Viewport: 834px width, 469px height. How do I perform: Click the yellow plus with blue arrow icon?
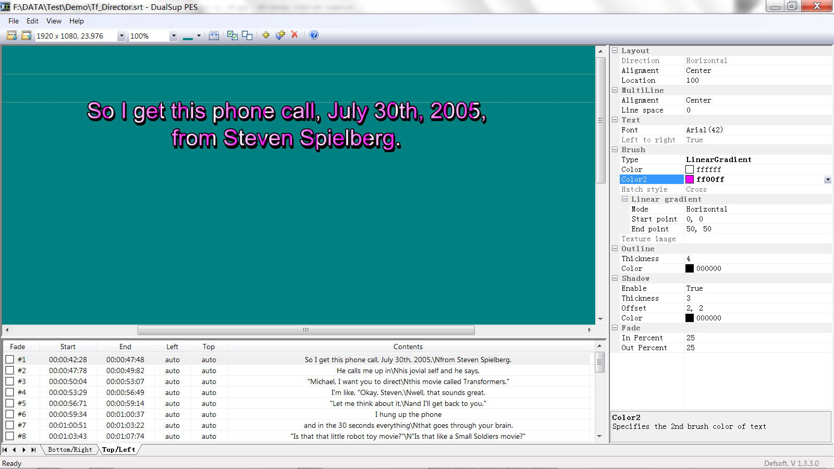click(x=280, y=35)
